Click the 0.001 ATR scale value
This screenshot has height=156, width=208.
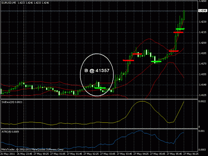click(201, 131)
